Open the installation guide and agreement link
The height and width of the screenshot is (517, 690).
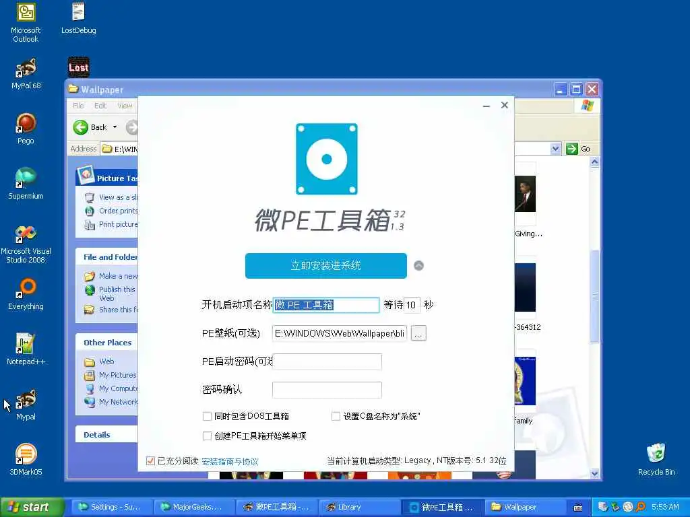230,461
